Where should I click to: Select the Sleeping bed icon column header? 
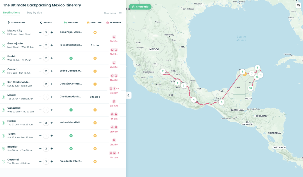[x=65, y=22]
